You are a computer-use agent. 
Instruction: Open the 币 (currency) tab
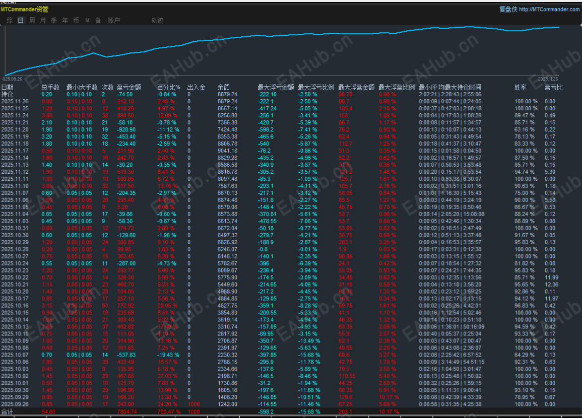76,21
